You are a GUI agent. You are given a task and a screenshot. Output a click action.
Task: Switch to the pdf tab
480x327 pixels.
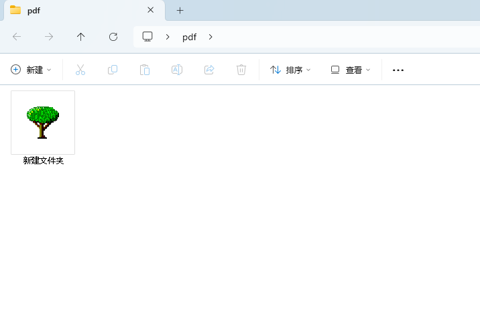(84, 11)
